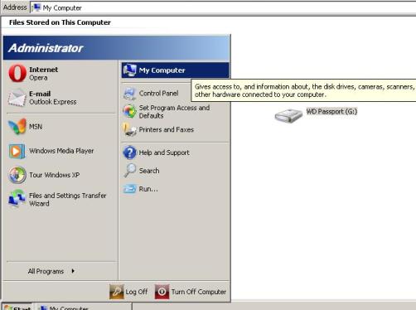The height and width of the screenshot is (310, 416).
Task: Click the Log Off key icon
Action: pos(117,292)
